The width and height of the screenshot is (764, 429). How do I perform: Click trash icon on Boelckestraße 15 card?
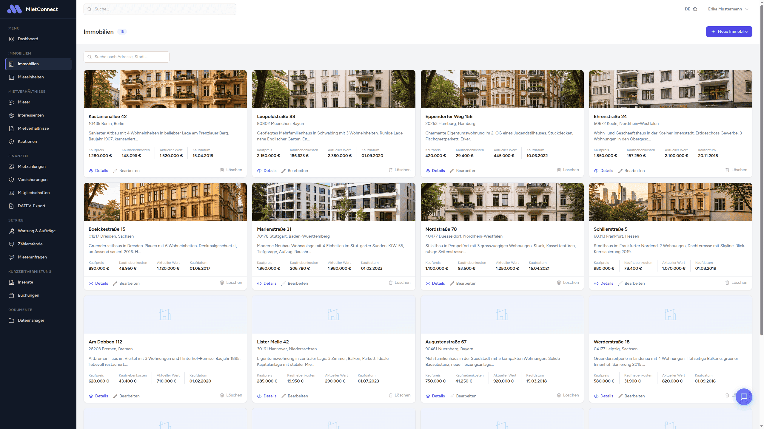click(222, 283)
